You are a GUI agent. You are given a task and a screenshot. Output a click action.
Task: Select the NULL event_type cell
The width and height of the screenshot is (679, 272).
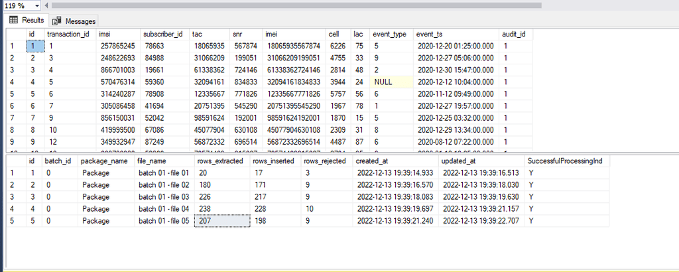tap(391, 82)
